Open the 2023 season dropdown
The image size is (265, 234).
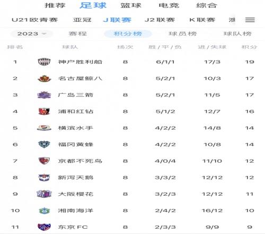[32, 34]
